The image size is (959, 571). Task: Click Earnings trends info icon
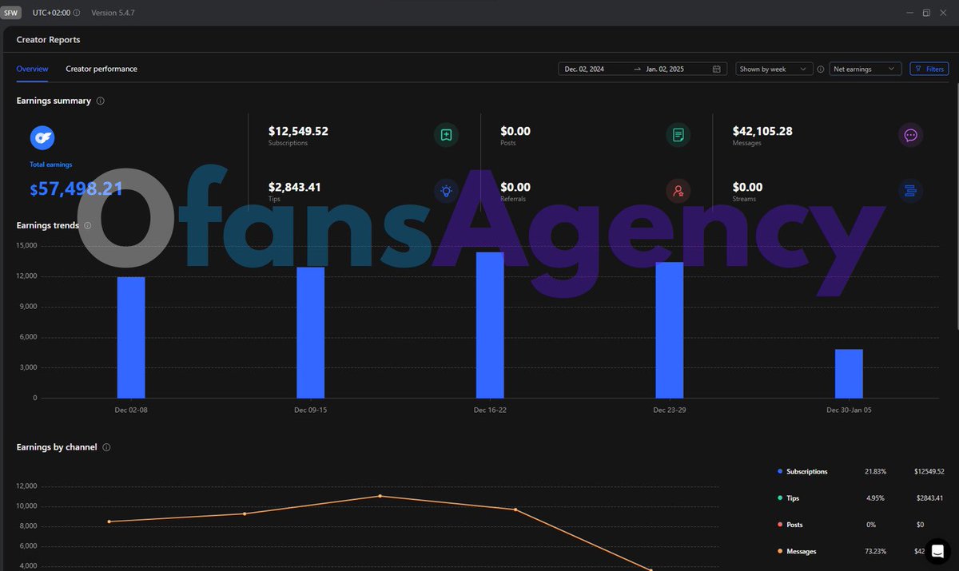click(88, 226)
